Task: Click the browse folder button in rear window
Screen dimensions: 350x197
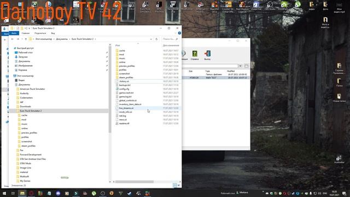Action: click(247, 66)
